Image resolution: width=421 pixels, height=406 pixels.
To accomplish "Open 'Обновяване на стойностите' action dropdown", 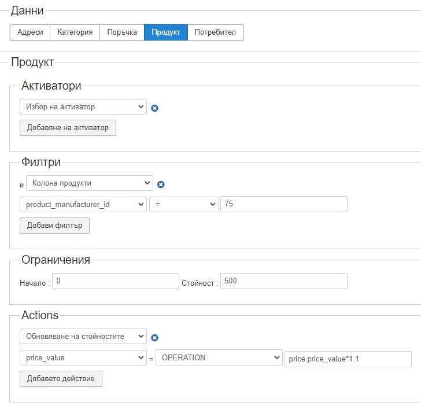I will [83, 336].
